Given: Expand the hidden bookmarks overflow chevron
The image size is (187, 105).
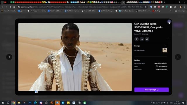Looking at the screenshot, I should [x=171, y=11].
